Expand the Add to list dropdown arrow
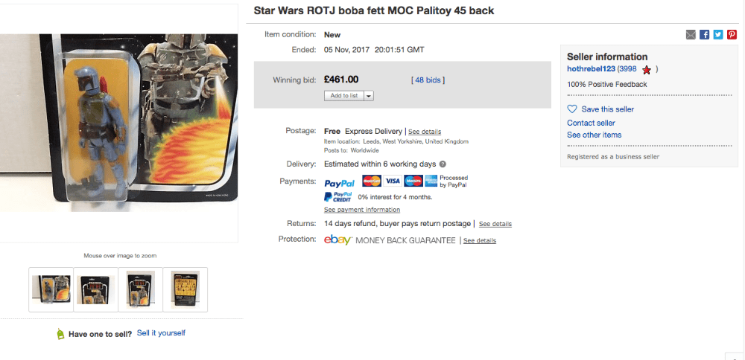This screenshot has width=745, height=360. coord(370,96)
